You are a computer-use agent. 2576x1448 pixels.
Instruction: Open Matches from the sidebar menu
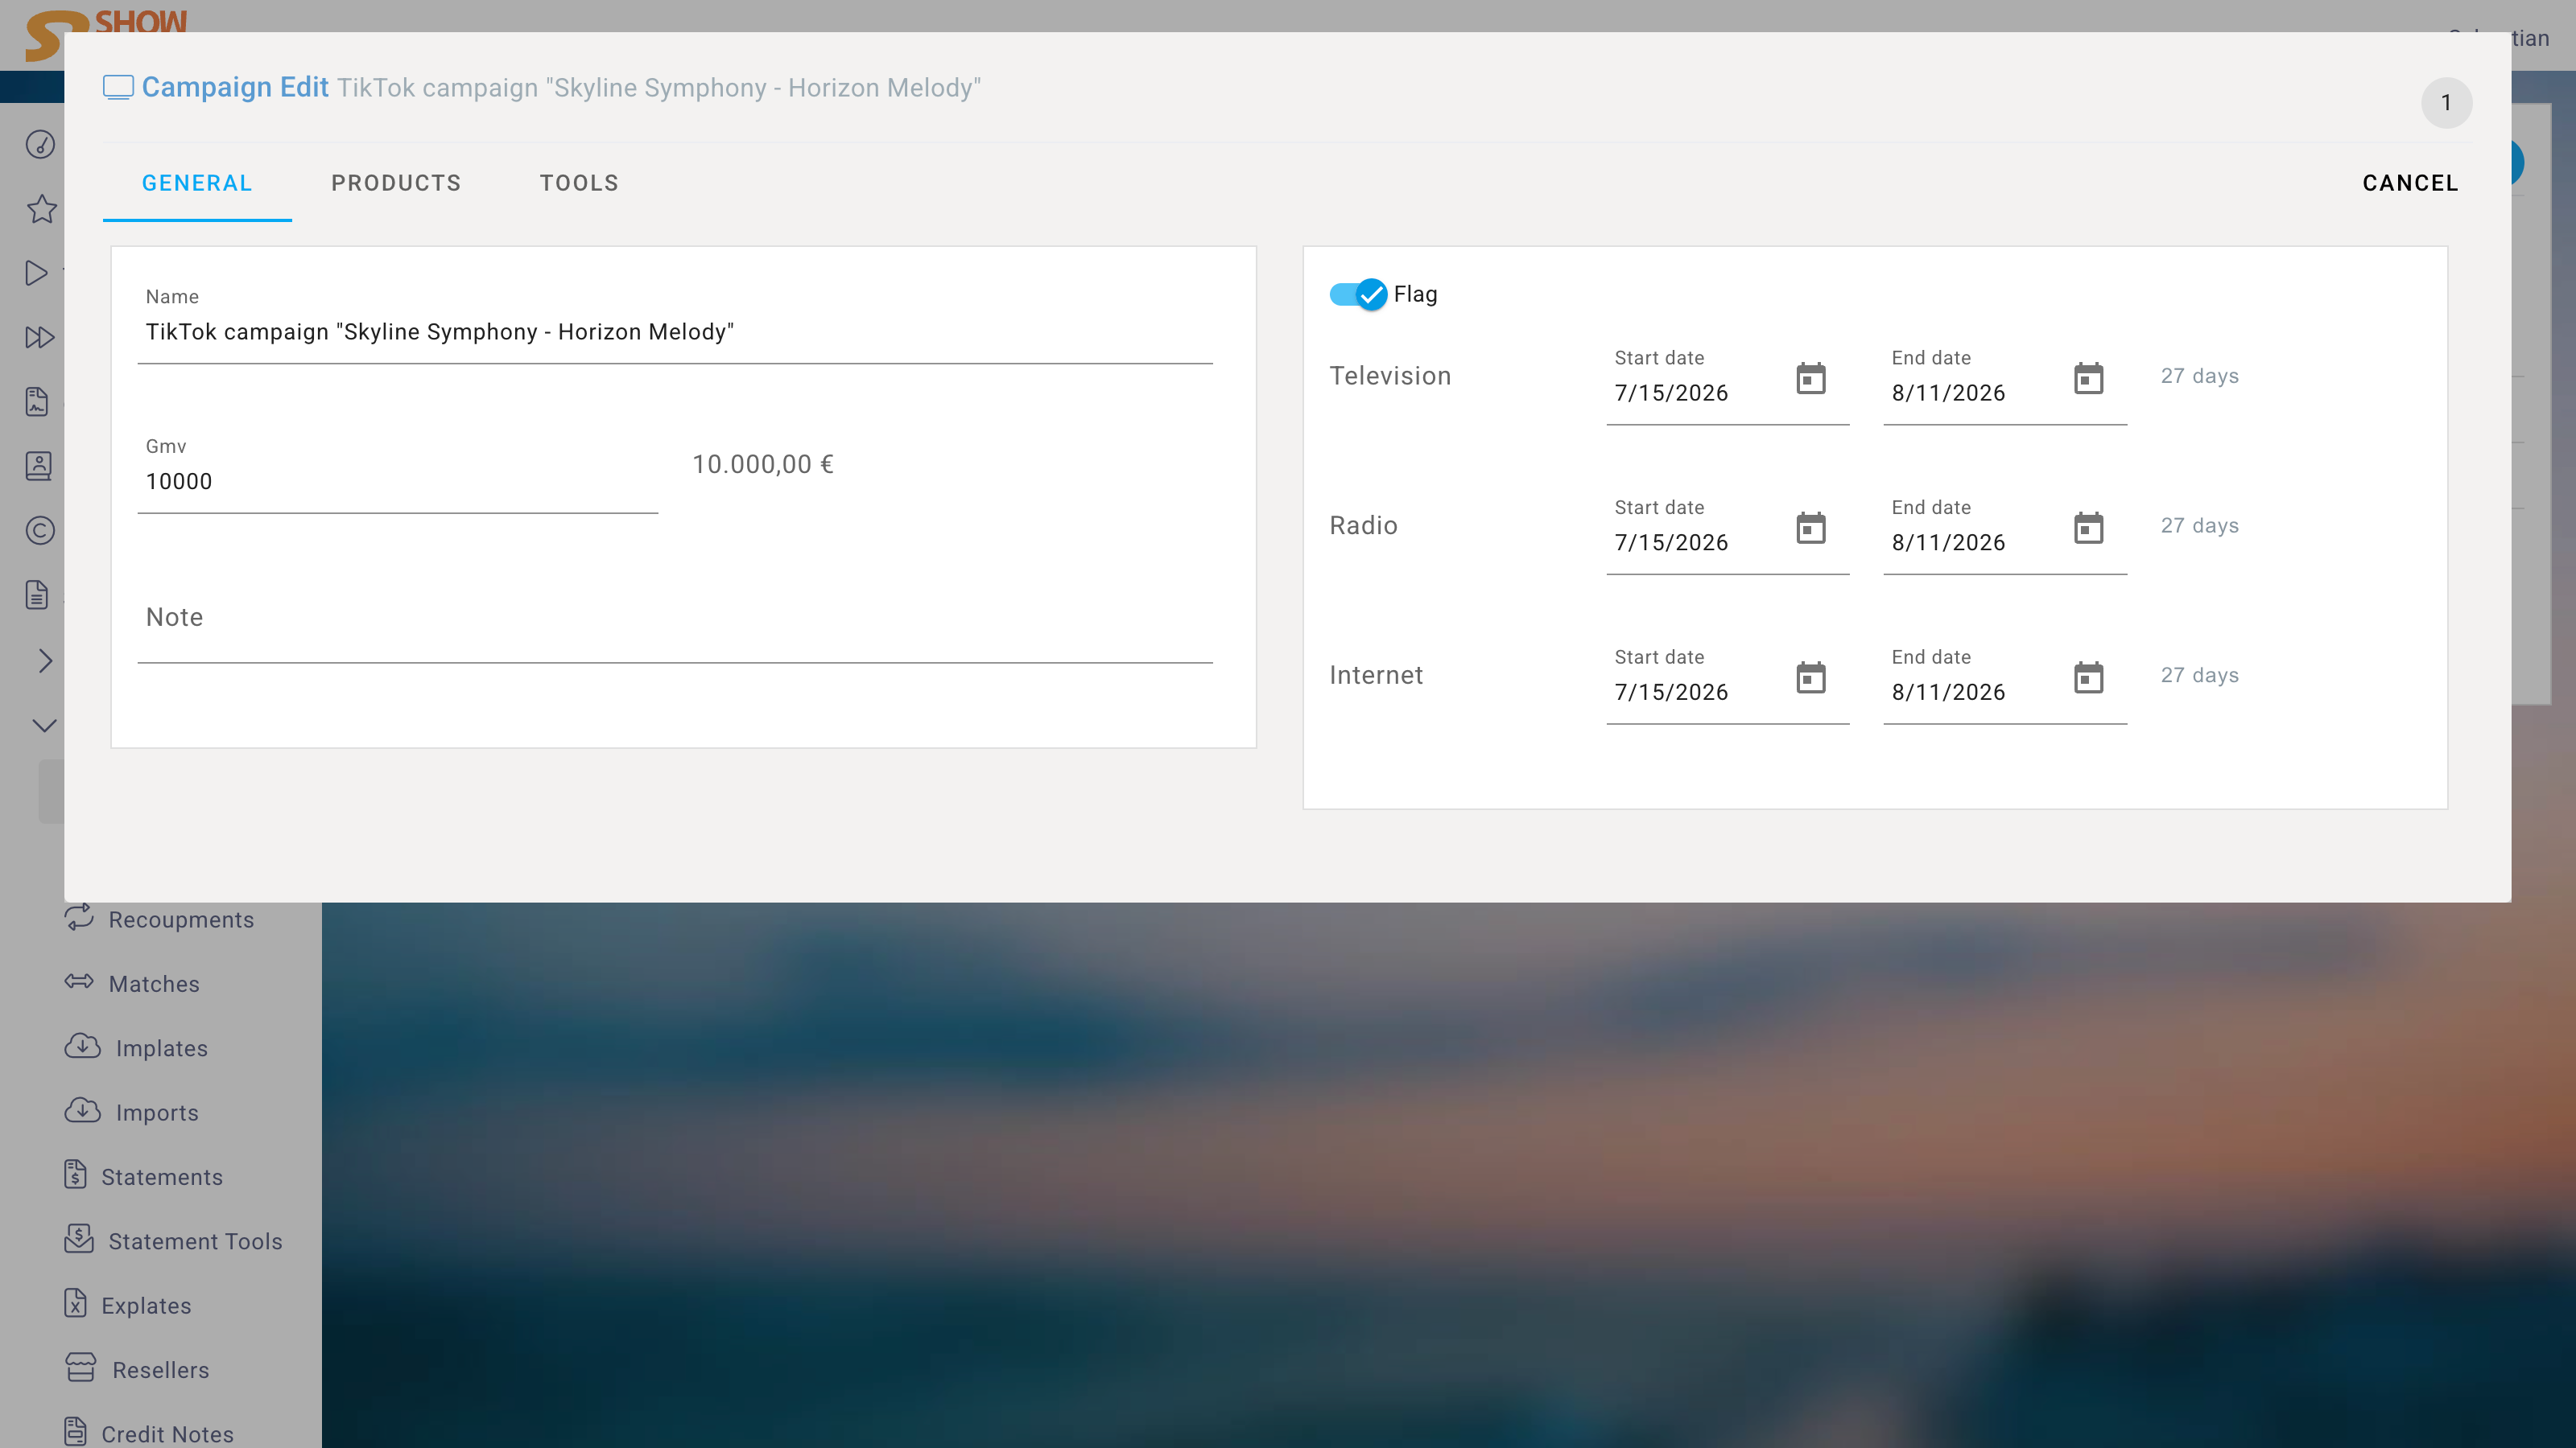click(154, 985)
